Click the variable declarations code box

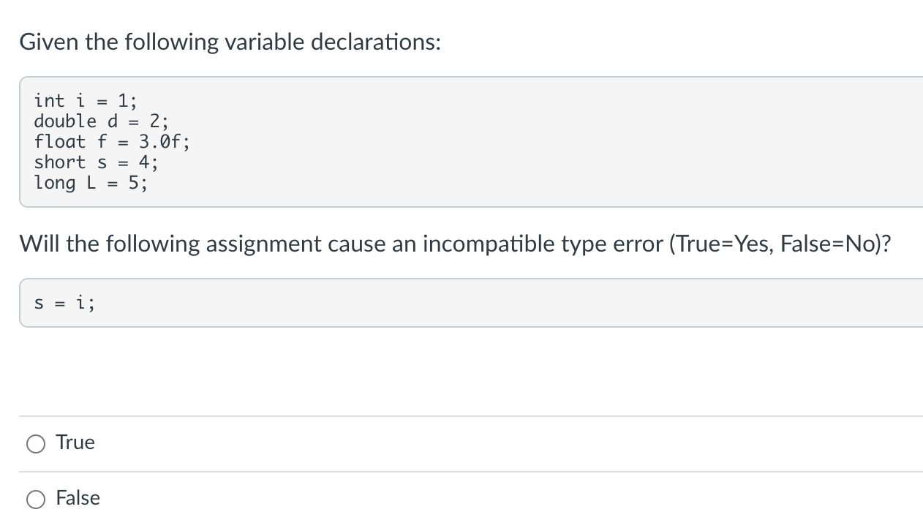tap(468, 142)
